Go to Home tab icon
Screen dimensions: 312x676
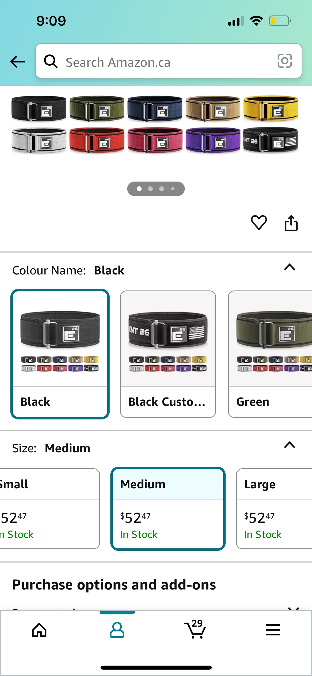39,630
